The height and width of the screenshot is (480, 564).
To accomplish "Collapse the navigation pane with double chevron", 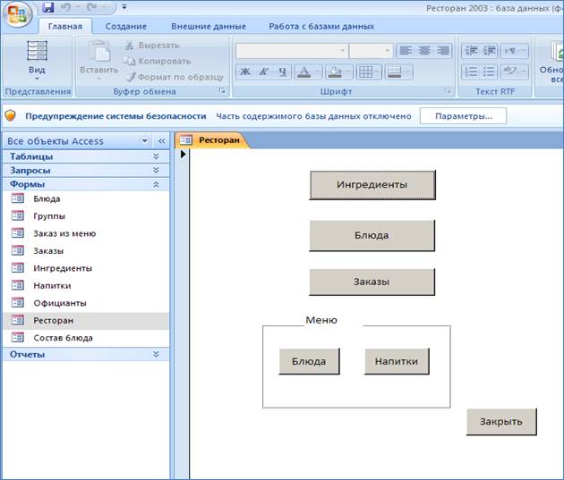I will click(161, 141).
